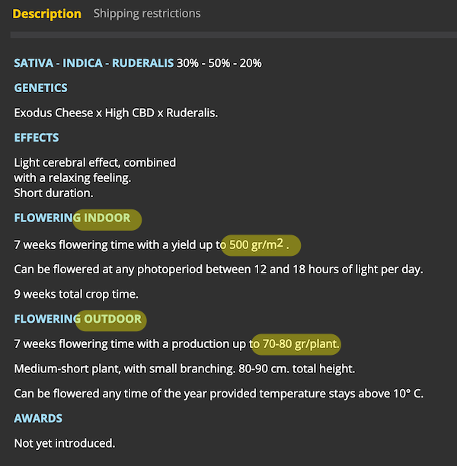Click the 30% - 50% - 20% ratio text

point(219,63)
